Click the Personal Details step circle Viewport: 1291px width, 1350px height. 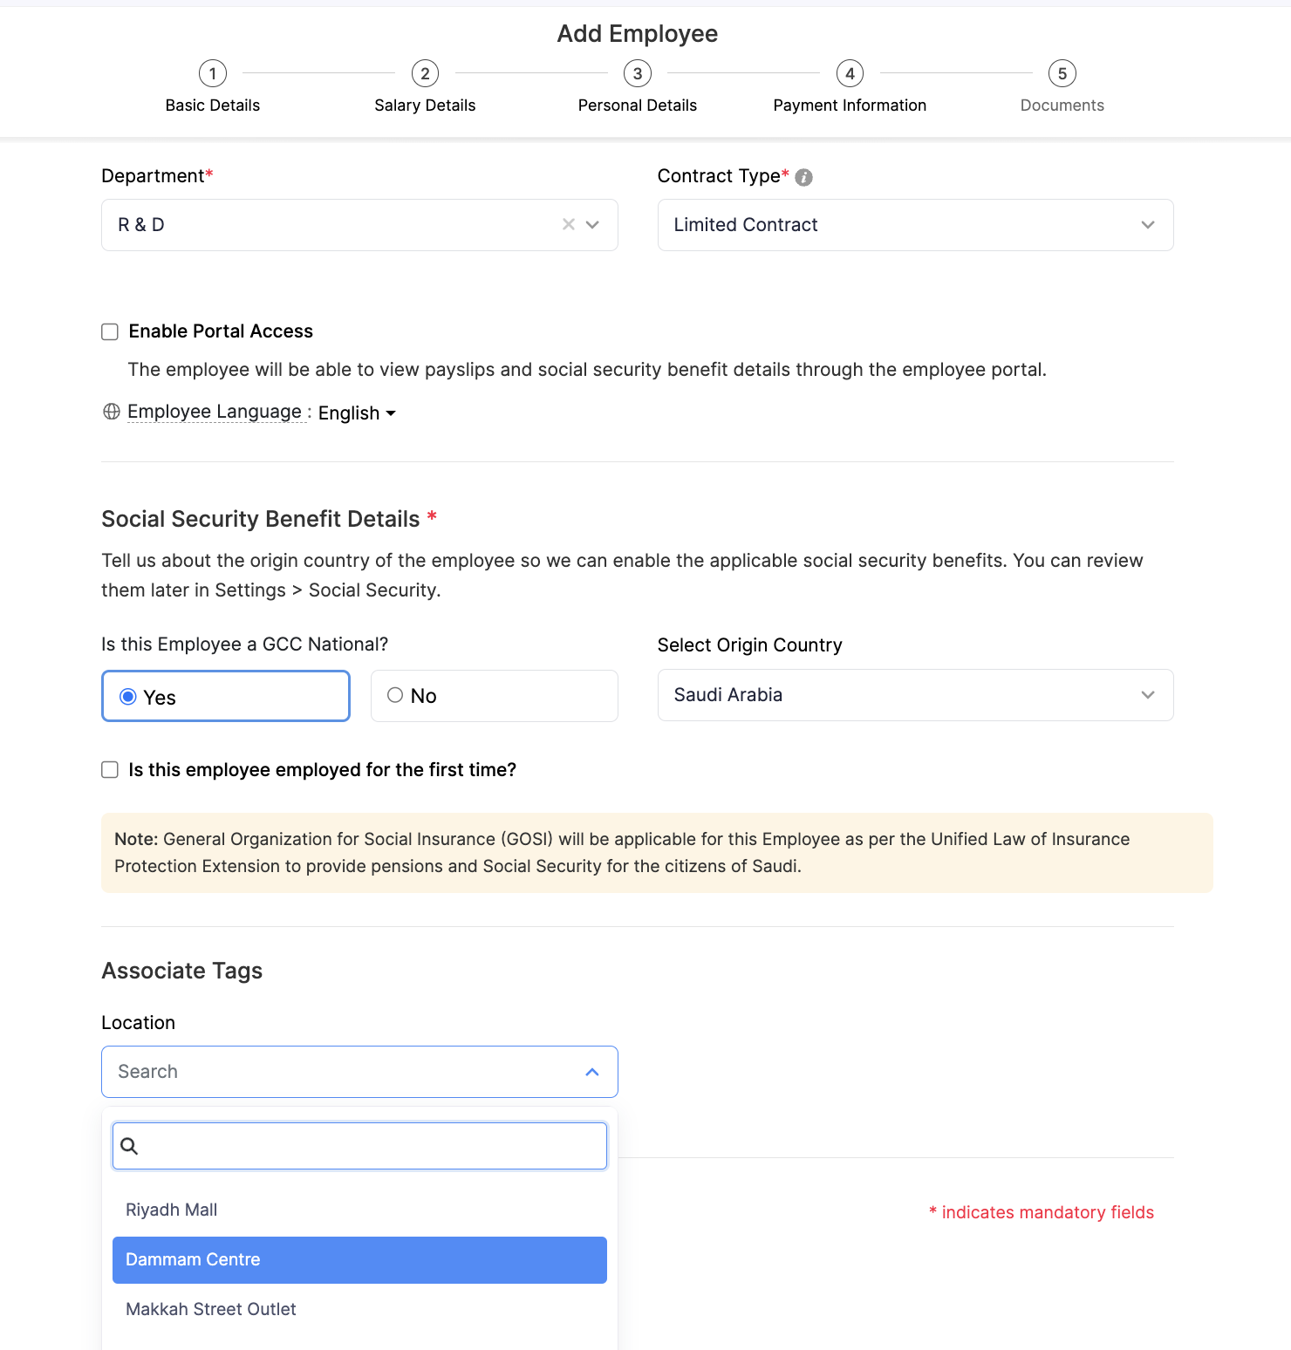point(637,73)
